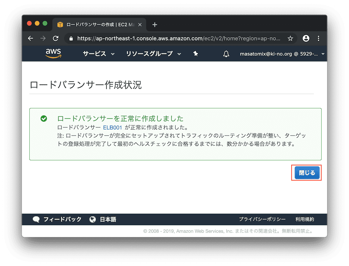Click the orange cube tab favicon
Image resolution: width=349 pixels, height=266 pixels.
pos(60,25)
